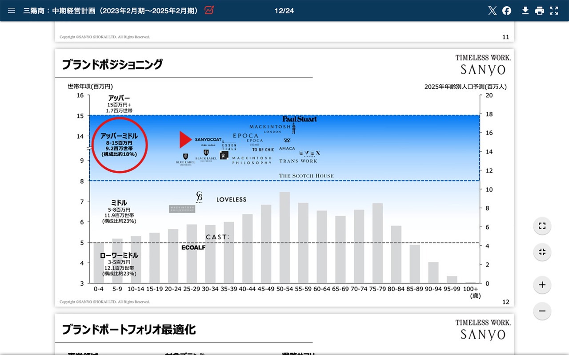The image size is (569, 355).
Task: Zoom in with the plus button
Action: coord(542,285)
